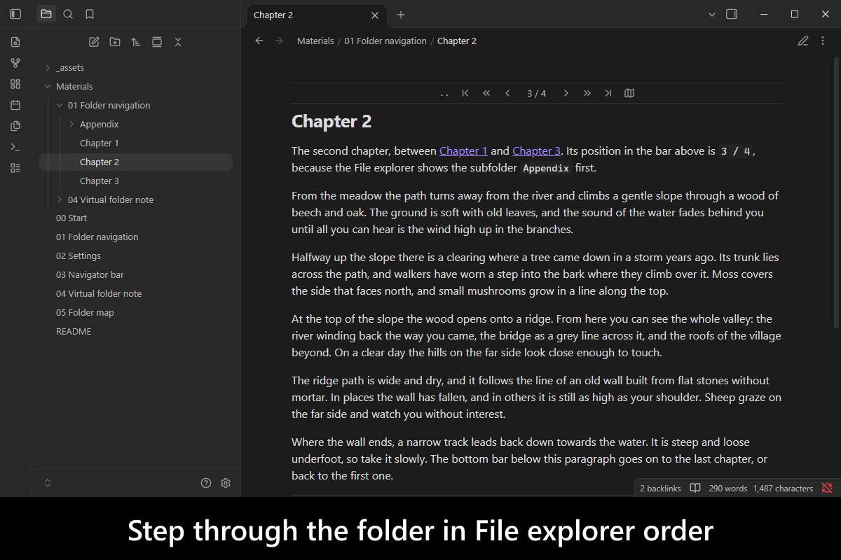Navigate back in history
841x560 pixels.
pos(259,41)
